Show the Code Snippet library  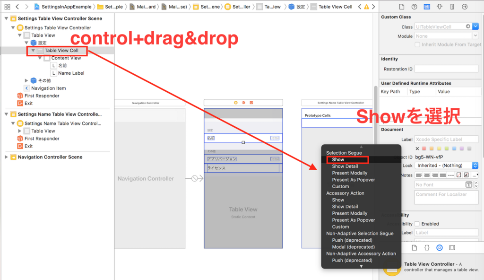tap(427, 247)
